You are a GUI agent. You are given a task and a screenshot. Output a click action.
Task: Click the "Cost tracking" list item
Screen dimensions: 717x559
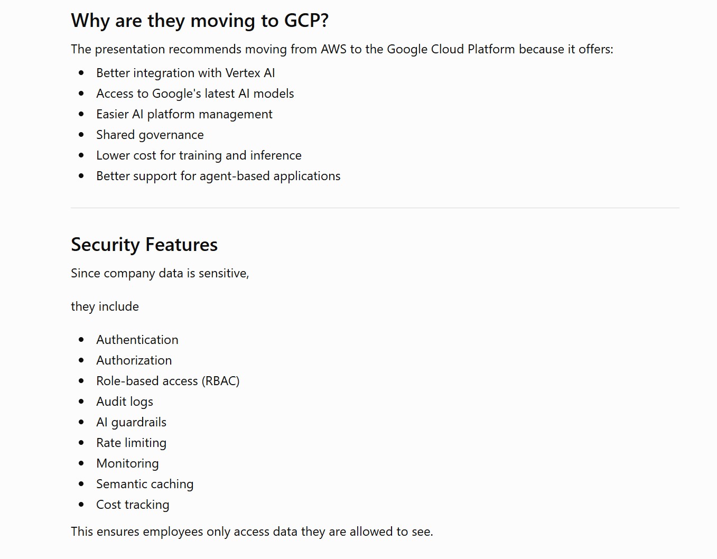133,505
